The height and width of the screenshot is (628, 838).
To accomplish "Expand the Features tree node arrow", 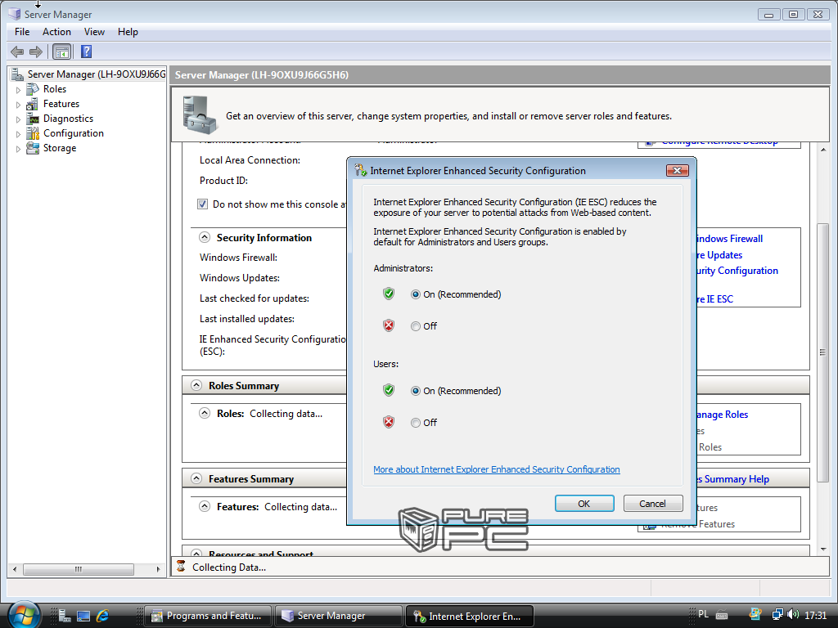I will (18, 105).
